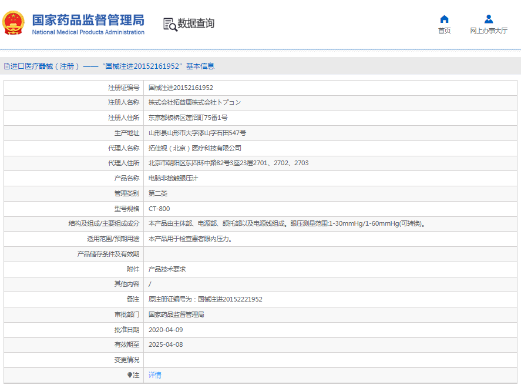521x385 pixels.
Task: Click the approval date 2020-04-09
Action: (x=166, y=330)
